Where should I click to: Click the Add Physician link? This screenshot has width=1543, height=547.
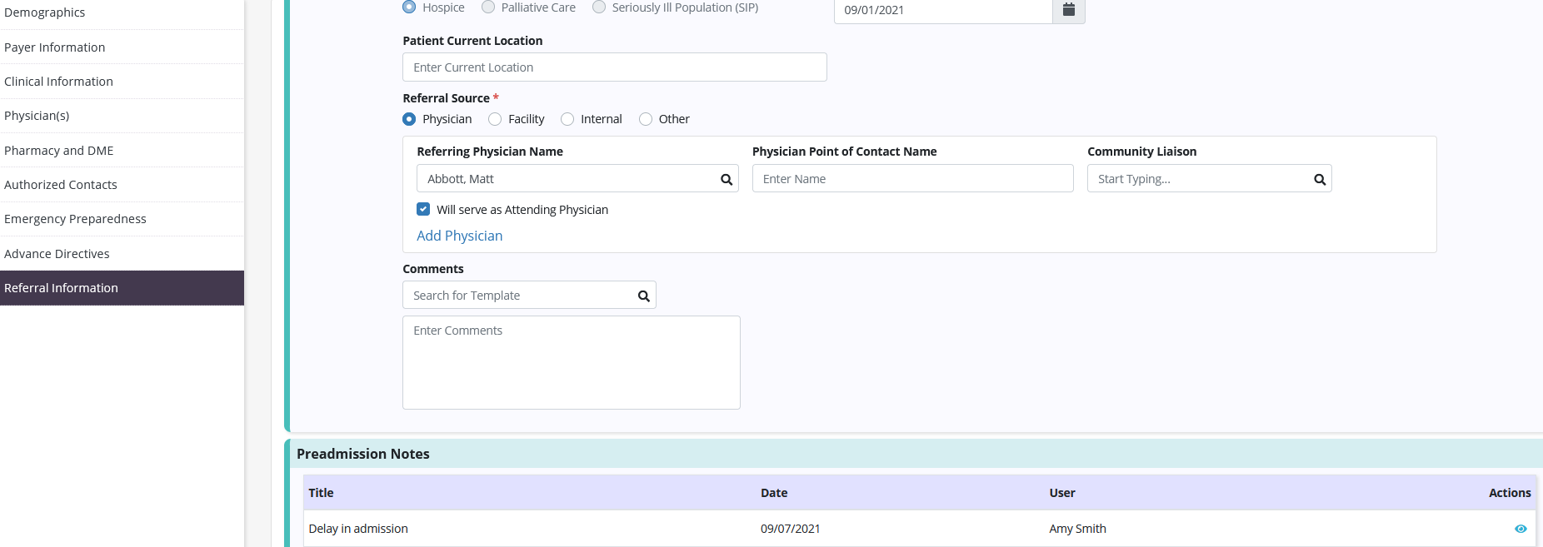459,236
